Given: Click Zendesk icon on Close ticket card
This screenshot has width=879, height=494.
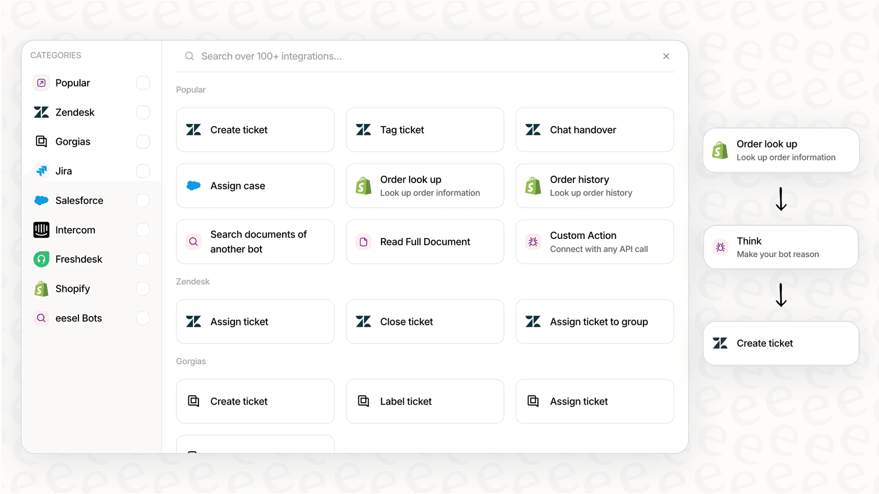Looking at the screenshot, I should pos(364,321).
